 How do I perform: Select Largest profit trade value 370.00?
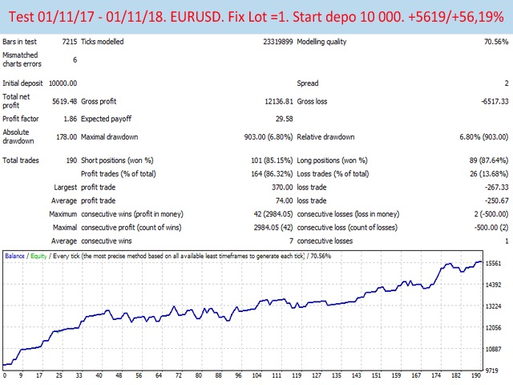pyautogui.click(x=282, y=187)
